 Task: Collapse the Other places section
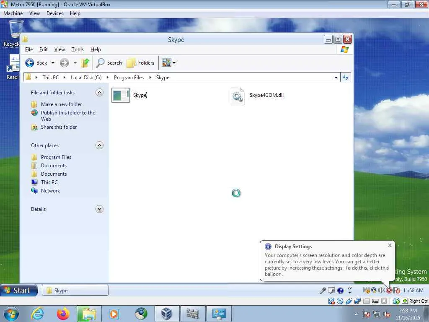(x=99, y=145)
